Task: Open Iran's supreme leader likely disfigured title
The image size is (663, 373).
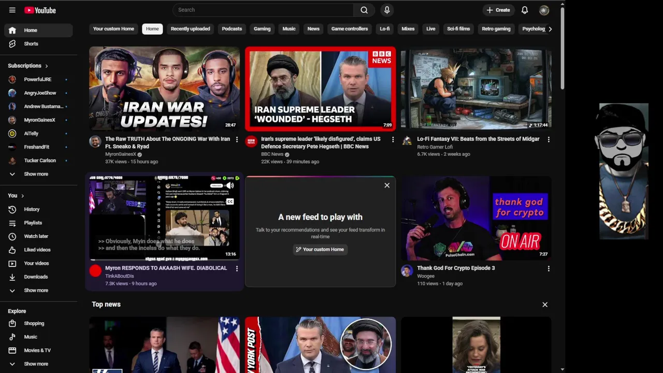Action: point(321,142)
